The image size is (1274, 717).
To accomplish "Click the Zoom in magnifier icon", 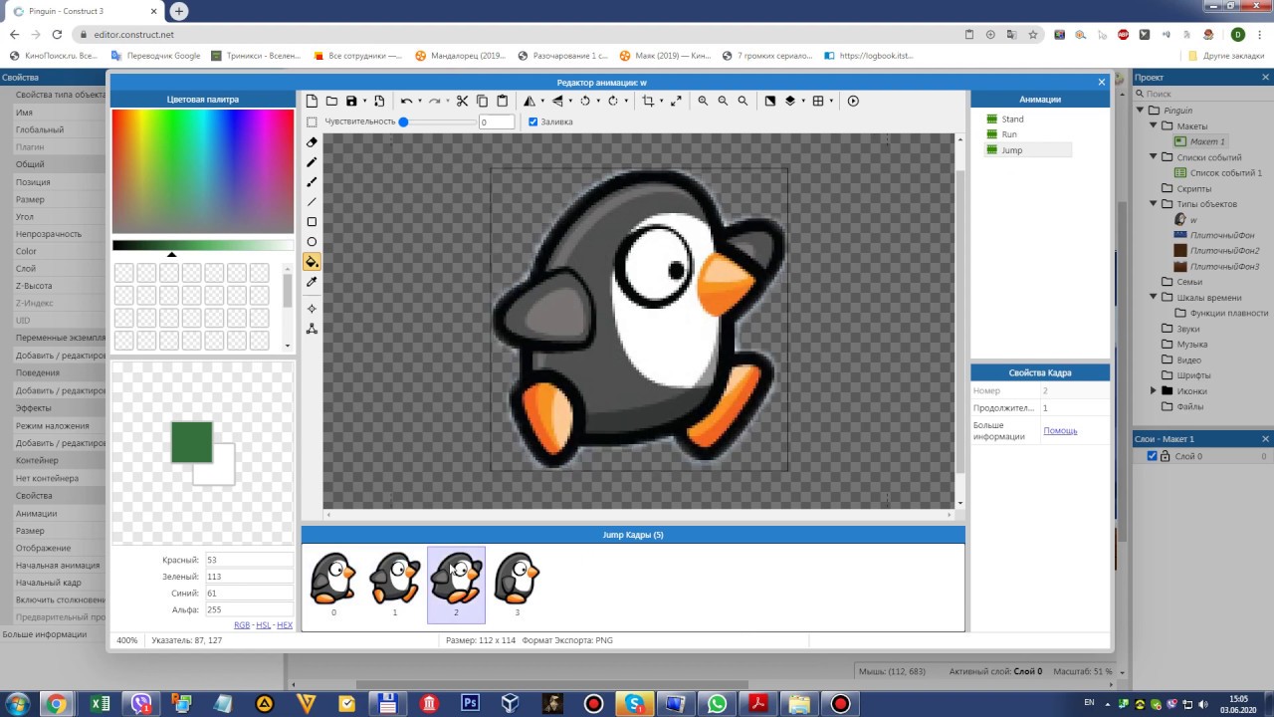I will [x=703, y=101].
